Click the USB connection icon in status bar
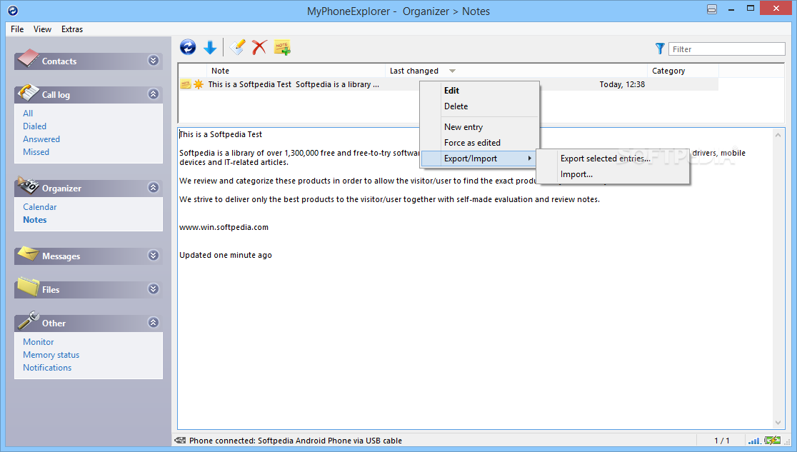 pos(180,441)
